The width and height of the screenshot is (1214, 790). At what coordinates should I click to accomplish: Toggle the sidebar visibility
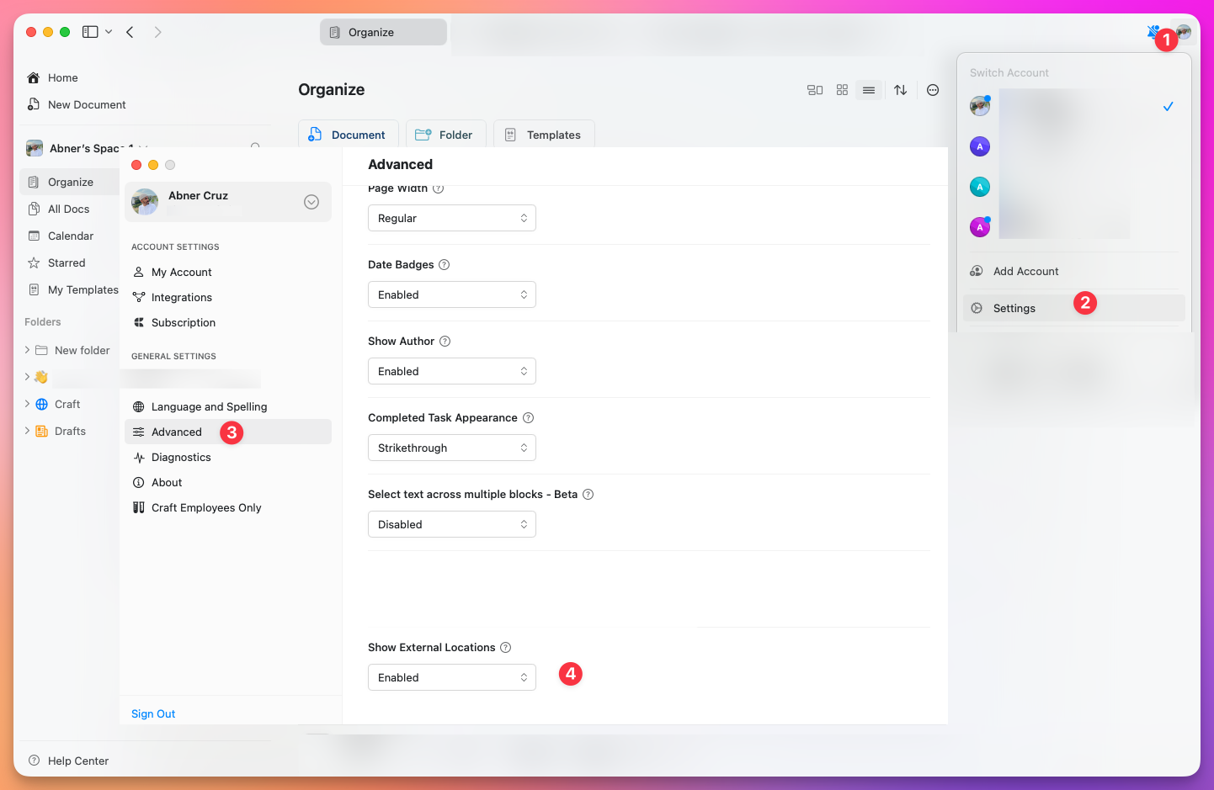click(90, 31)
